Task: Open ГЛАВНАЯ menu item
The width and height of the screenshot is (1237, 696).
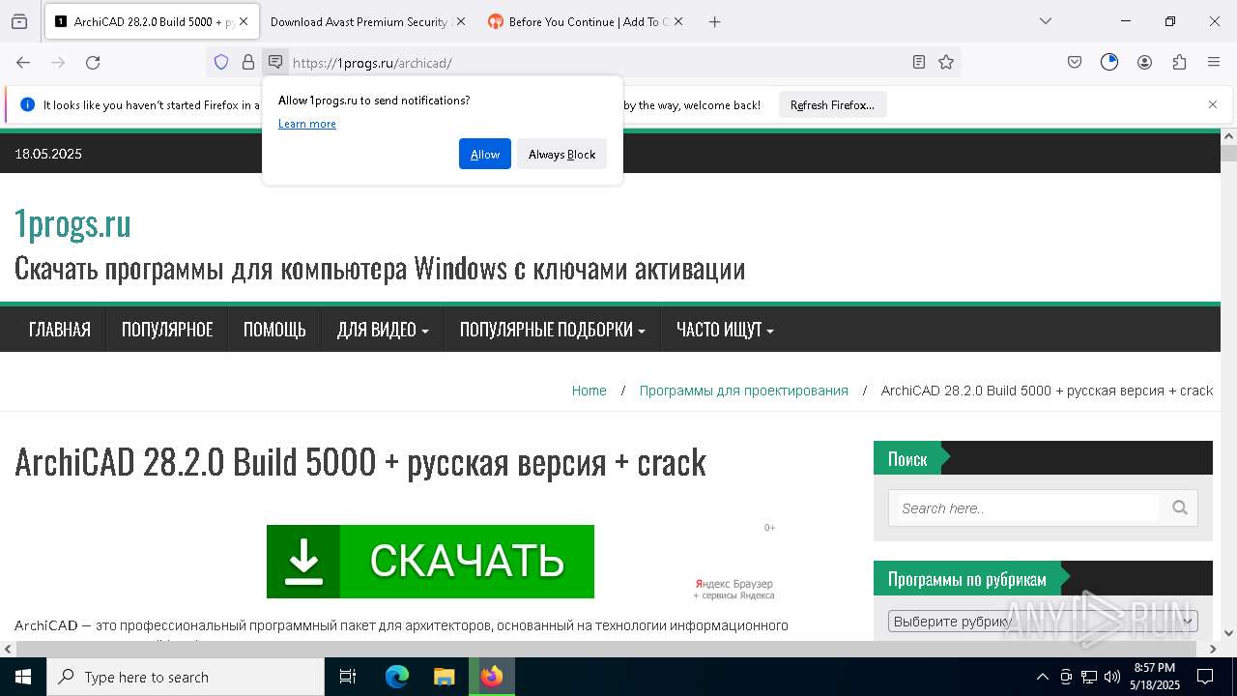Action: click(60, 330)
